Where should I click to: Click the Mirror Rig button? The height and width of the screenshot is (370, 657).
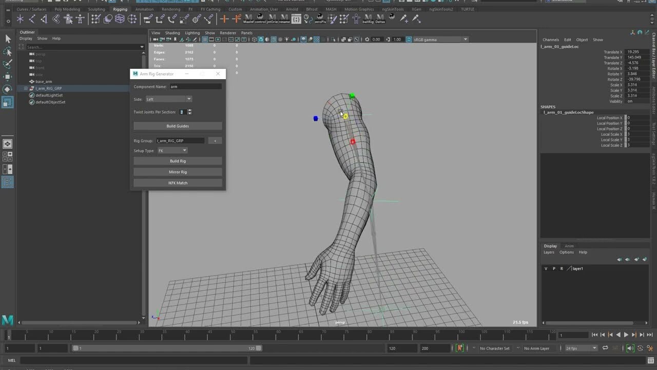(x=177, y=172)
